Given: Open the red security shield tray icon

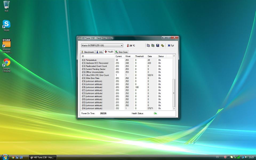Looking at the screenshot, I should click(225, 157).
